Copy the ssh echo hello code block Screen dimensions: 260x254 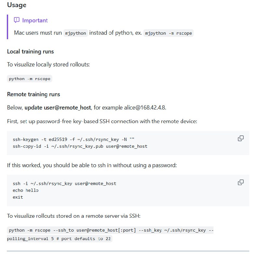coord(241,182)
